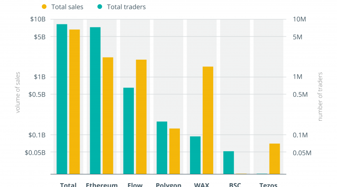Select the yellow sales bar for Total

click(x=75, y=101)
